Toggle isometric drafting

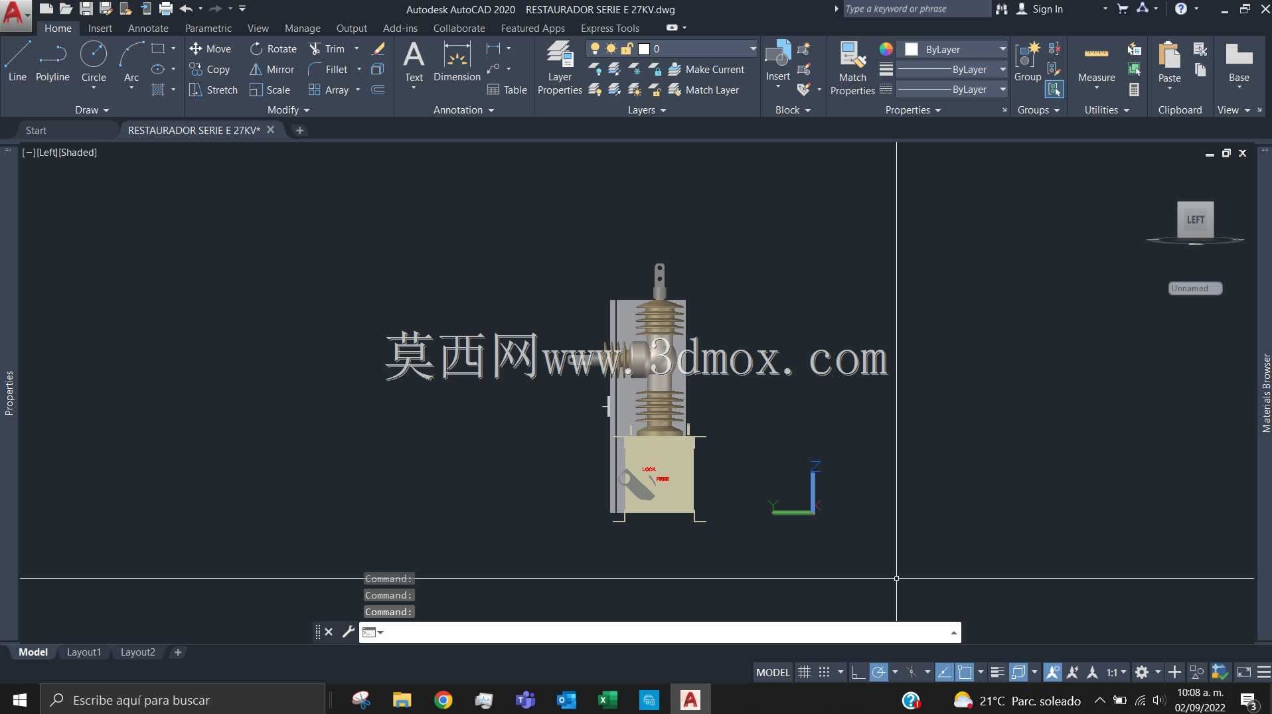coord(912,672)
